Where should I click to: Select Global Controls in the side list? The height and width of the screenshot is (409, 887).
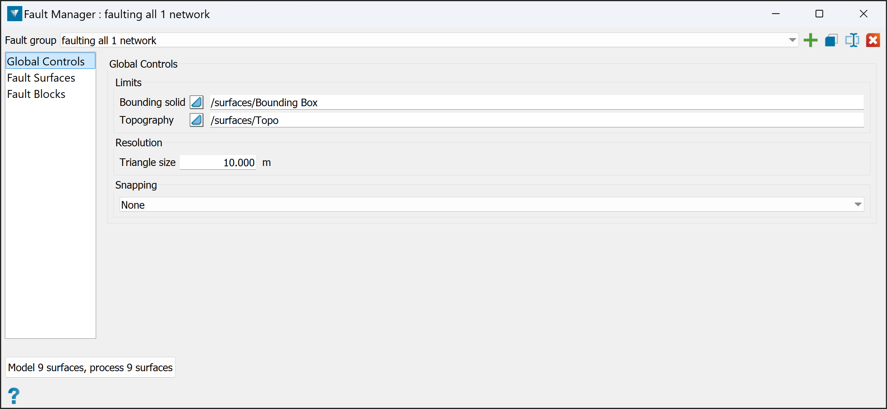click(46, 61)
